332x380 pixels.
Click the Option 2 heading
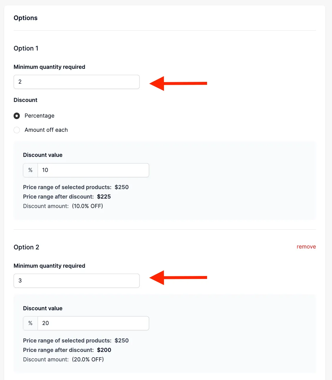point(26,247)
